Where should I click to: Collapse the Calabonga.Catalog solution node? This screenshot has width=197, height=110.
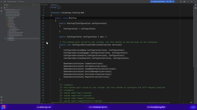point(4,9)
